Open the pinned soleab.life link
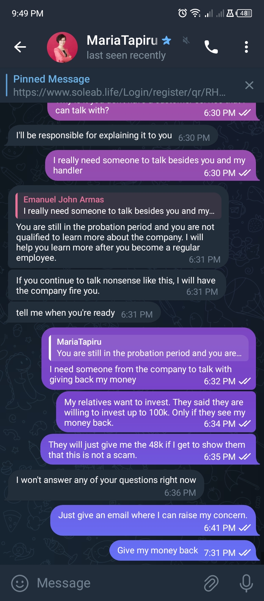Screen dimensions: 264x601 pos(119,92)
